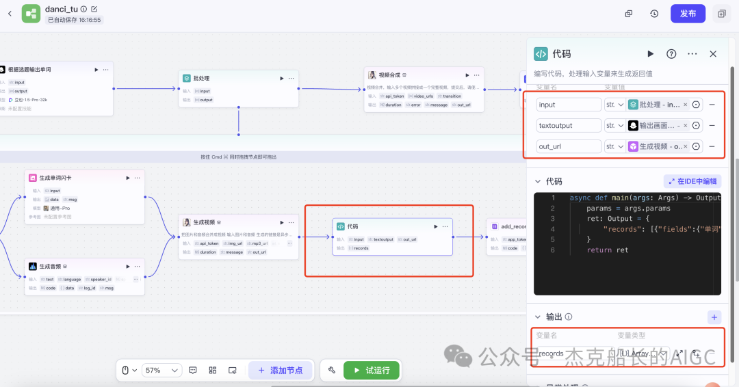Open more options on 生成视频 node
This screenshot has height=387, width=739.
pyautogui.click(x=291, y=222)
